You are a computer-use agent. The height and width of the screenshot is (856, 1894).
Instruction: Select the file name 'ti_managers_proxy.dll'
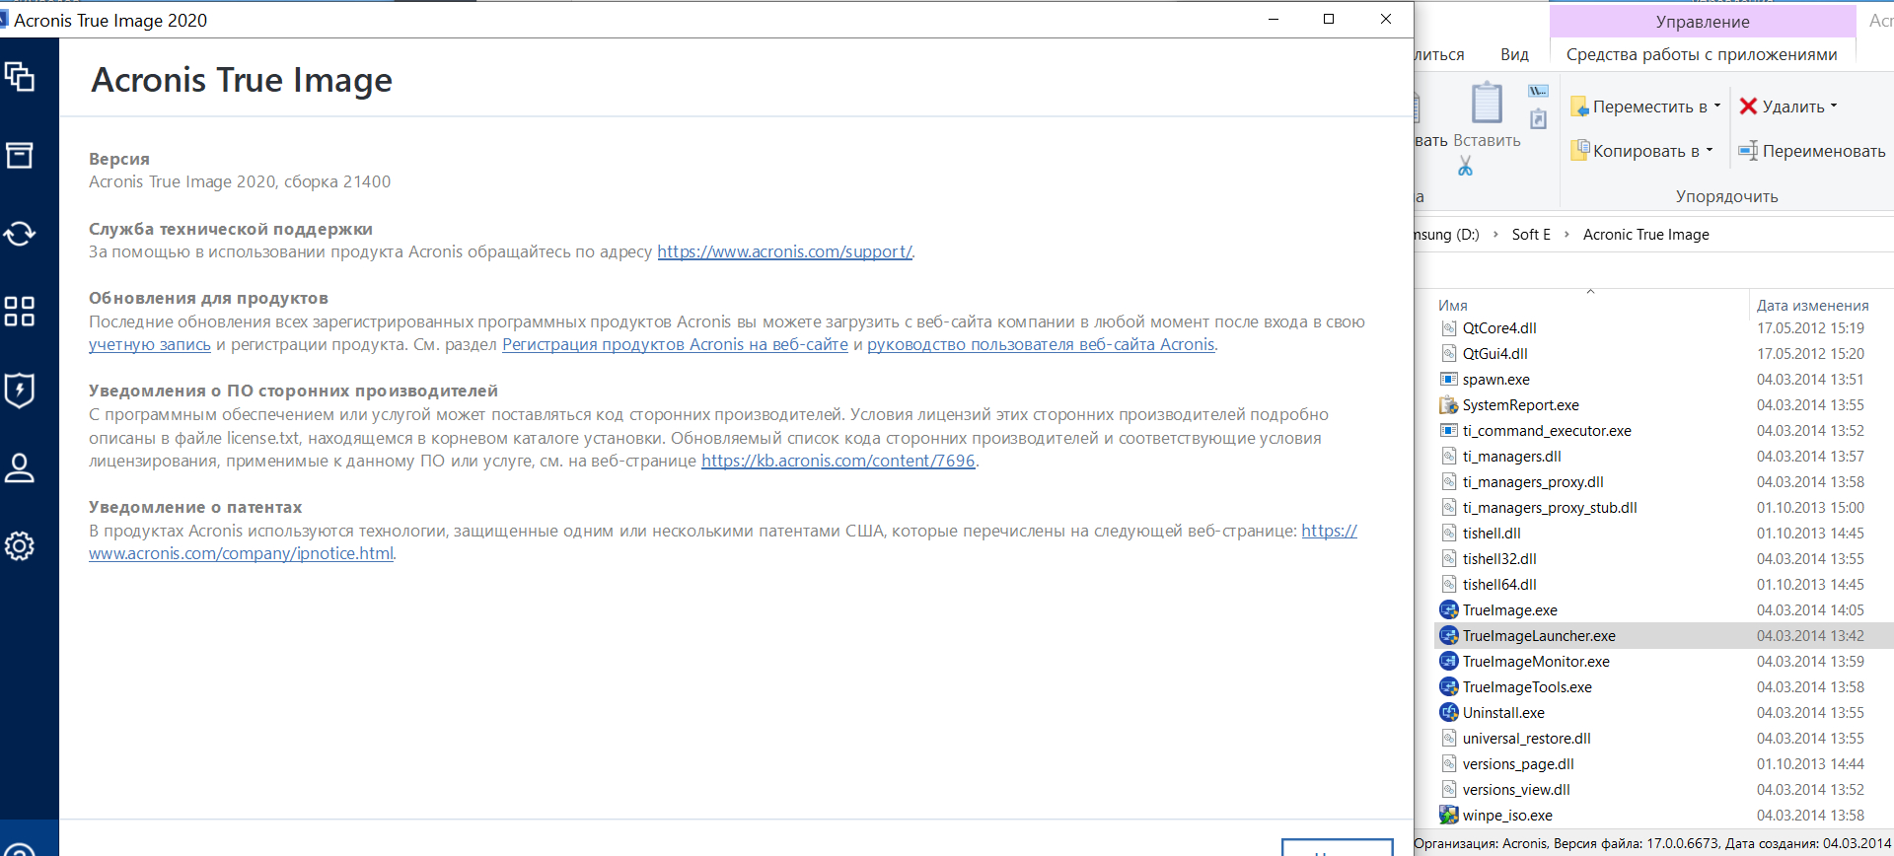[1533, 482]
